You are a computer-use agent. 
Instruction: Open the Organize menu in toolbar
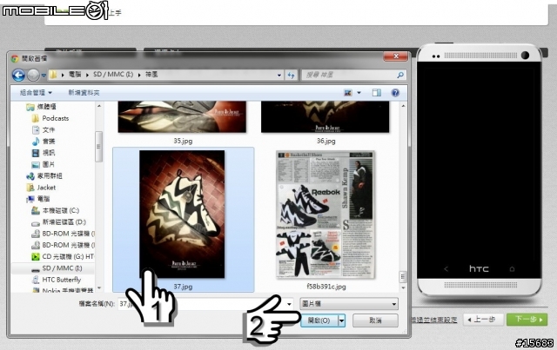pos(36,93)
